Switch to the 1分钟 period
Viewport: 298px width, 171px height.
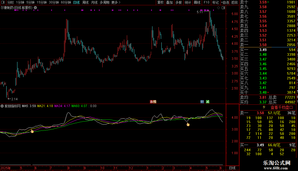[x=20, y=2]
